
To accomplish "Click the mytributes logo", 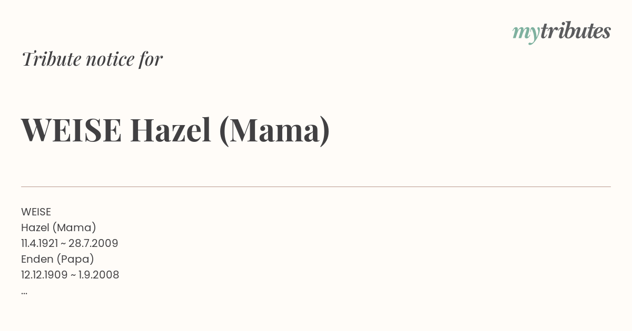I will click(561, 32).
